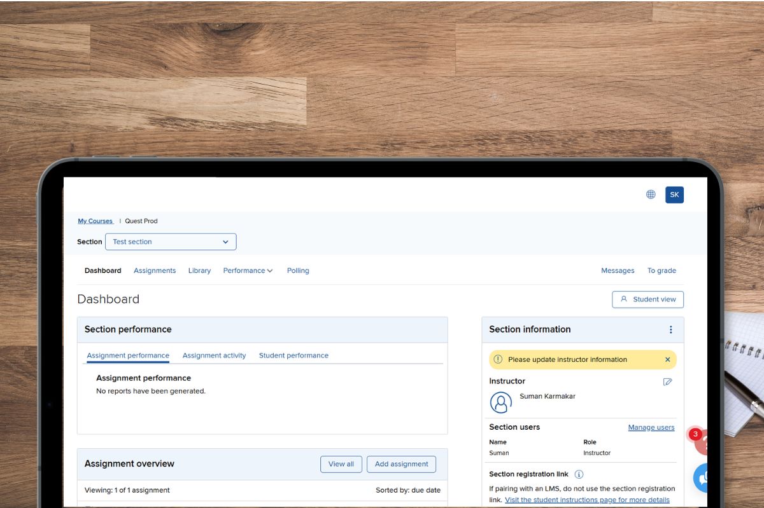Viewport: 764px width, 508px height.
Task: Dismiss the update instructor information alert
Action: [667, 360]
